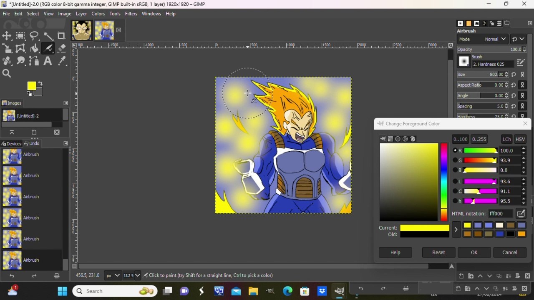Open Microsoft Edge from the taskbar
This screenshot has height=300, width=534.
288,291
